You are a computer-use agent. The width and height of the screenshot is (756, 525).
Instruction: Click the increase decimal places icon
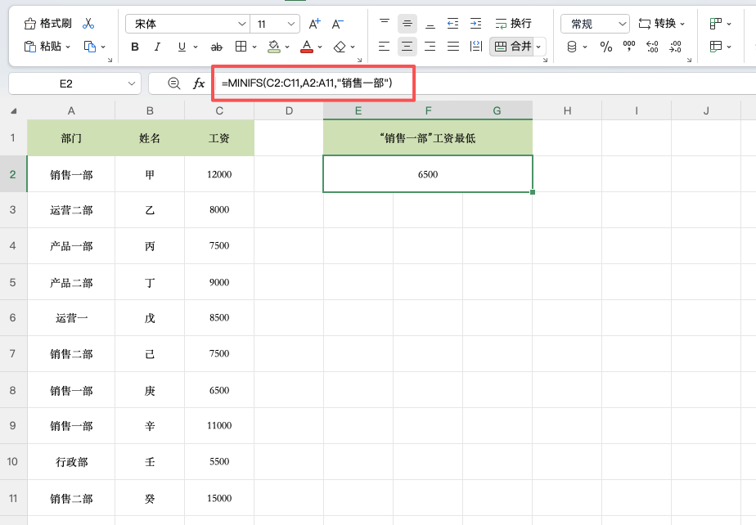point(652,47)
